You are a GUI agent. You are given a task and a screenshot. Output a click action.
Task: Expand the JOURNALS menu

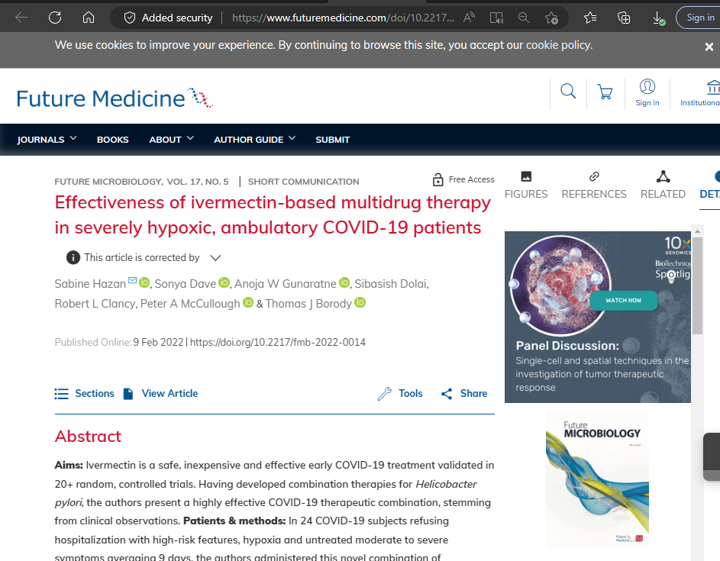pos(47,140)
